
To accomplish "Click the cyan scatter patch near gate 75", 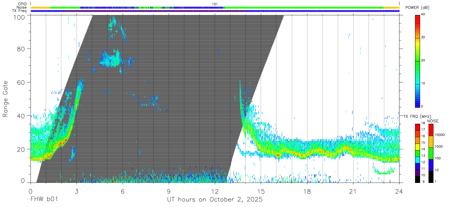I will click(111, 59).
